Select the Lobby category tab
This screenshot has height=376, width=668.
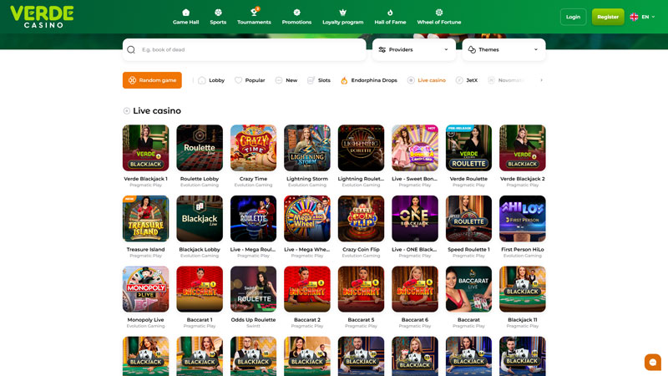(x=211, y=80)
